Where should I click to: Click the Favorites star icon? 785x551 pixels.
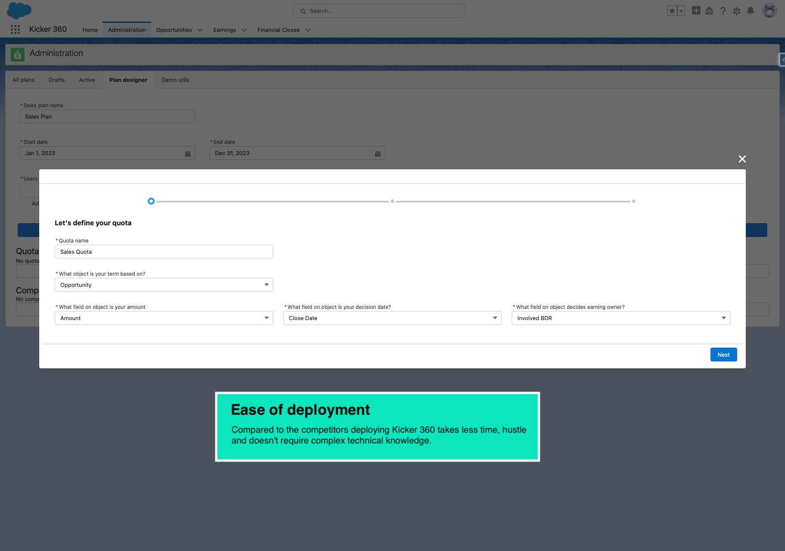pos(672,11)
